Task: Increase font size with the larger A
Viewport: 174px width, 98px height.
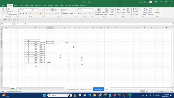Action: [x=40, y=10]
